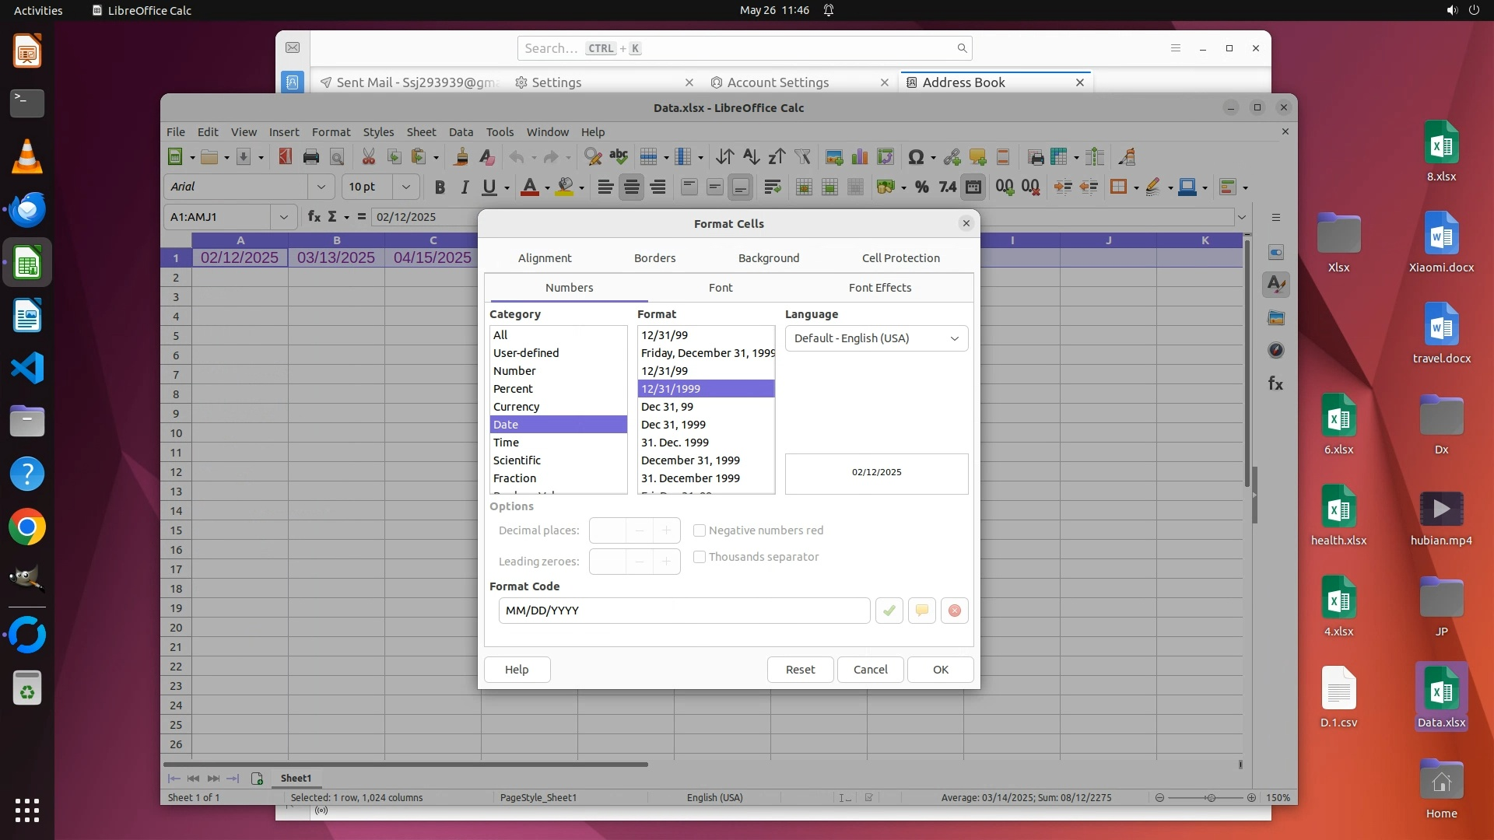Toggle Thousands separator checkbox
Screen dimensions: 1494x840
[700, 557]
